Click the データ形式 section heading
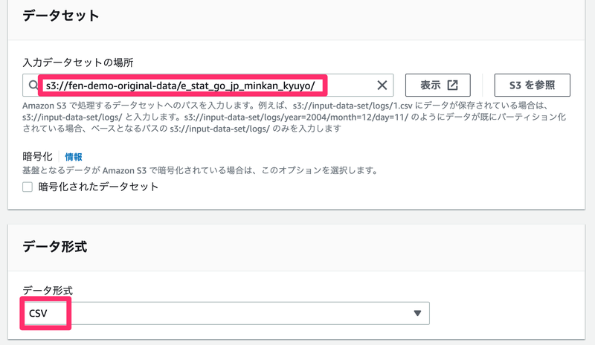 click(x=54, y=247)
